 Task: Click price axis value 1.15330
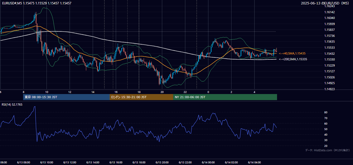[330, 59]
